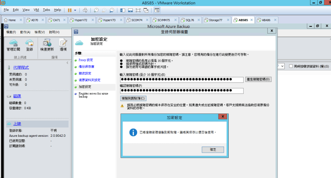The width and height of the screenshot is (331, 178).
Task: Click the 登錄 register server icon
Action: [29, 42]
